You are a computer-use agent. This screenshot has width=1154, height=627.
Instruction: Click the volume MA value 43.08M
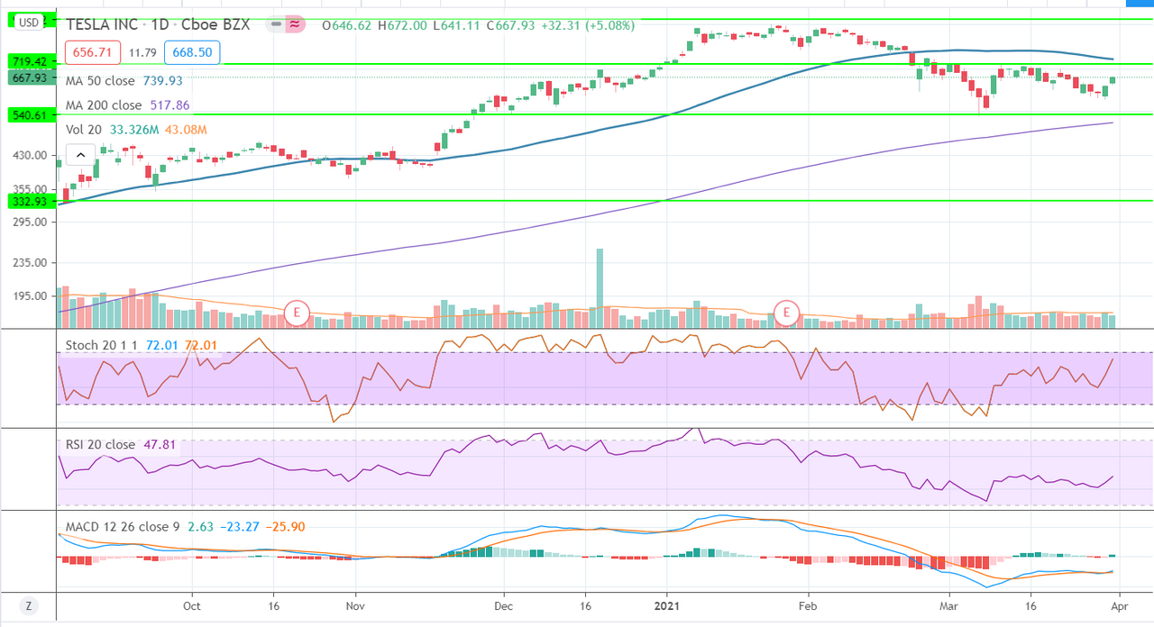pyautogui.click(x=187, y=130)
